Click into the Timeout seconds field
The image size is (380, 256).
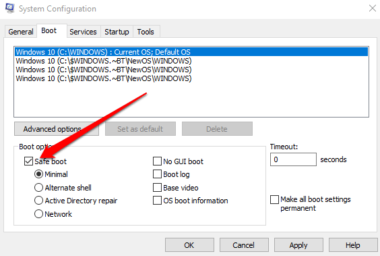coord(293,159)
